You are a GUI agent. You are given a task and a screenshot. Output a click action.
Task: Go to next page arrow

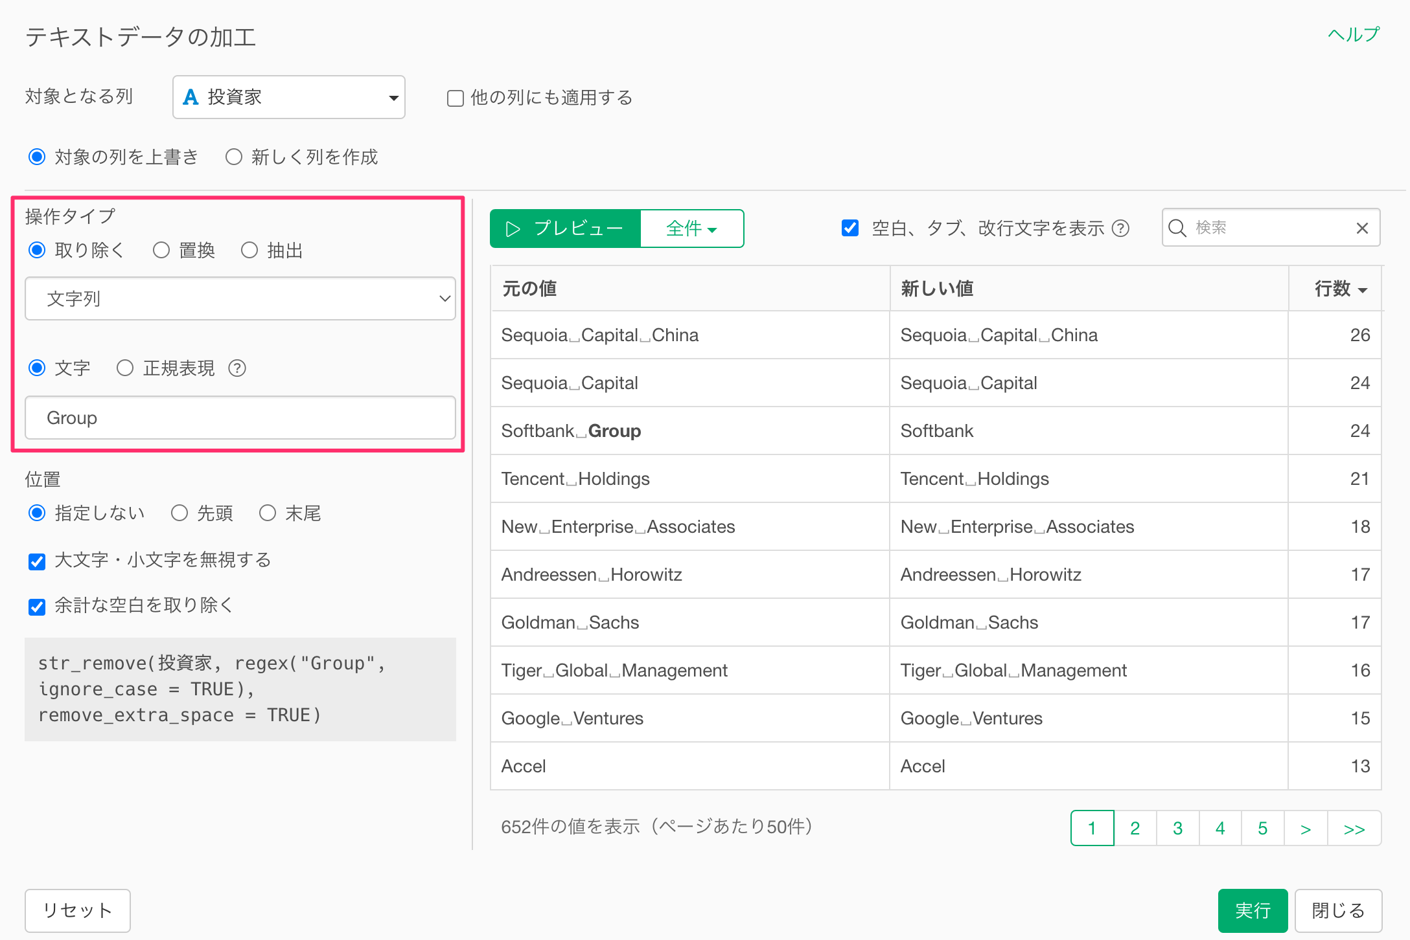1306,828
